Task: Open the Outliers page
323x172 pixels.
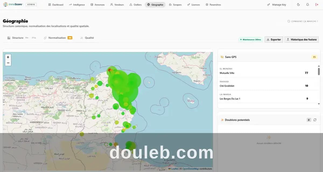Action: (135, 5)
